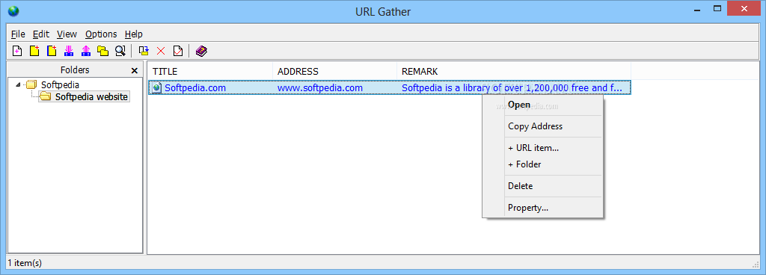766x275 pixels.
Task: Collapse the Softpedia tree node
Action: 18,85
